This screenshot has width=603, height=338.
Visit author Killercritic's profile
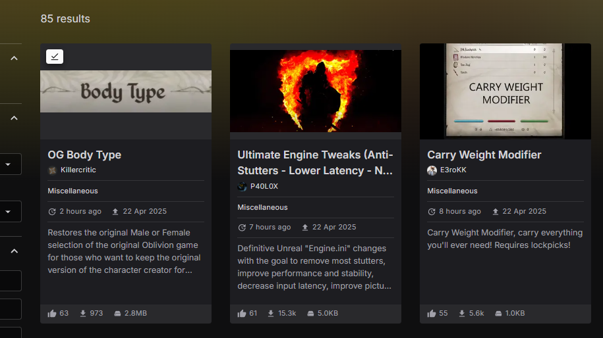pos(78,170)
